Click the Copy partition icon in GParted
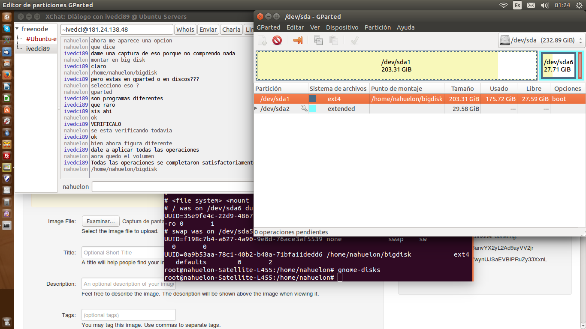Viewport: 586px width, 329px height. [318, 41]
